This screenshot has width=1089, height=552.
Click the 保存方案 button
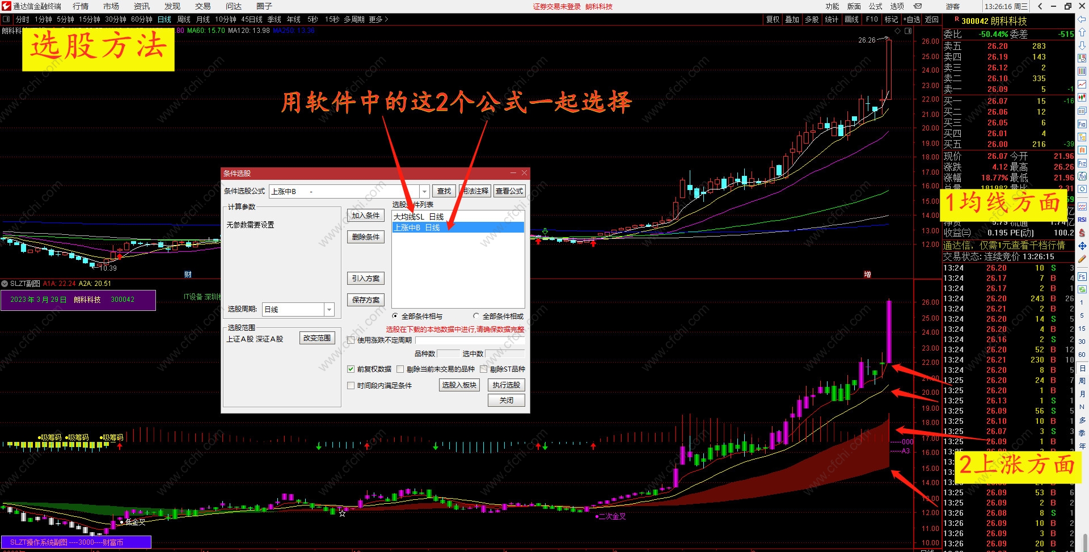(x=366, y=300)
